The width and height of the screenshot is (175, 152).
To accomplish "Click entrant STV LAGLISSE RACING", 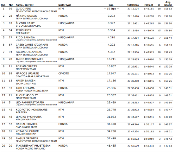I will [28, 26].
